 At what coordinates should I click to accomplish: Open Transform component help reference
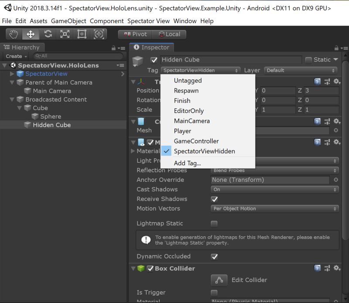[318, 82]
